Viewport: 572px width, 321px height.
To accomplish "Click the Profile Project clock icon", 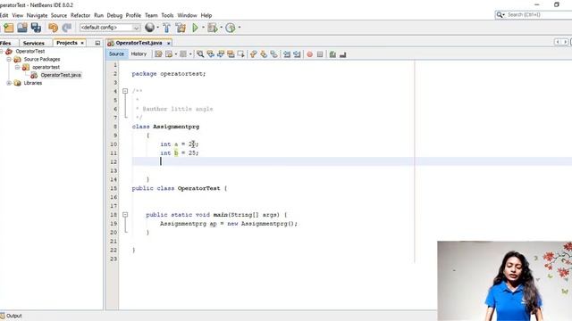I will click(231, 28).
